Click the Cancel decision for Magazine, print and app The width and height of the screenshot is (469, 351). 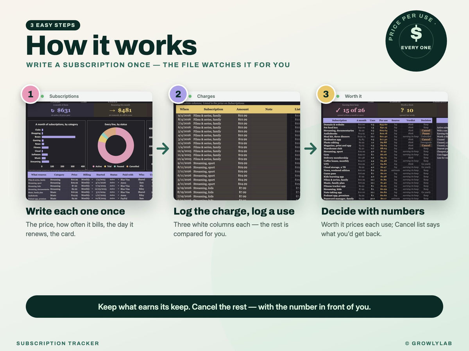point(426,145)
